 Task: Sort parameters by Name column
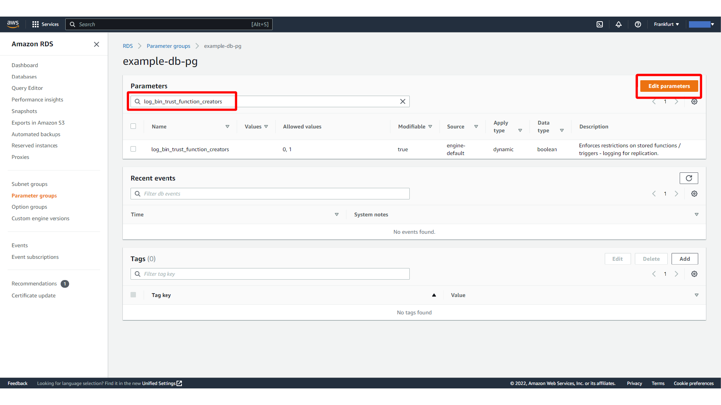[227, 127]
